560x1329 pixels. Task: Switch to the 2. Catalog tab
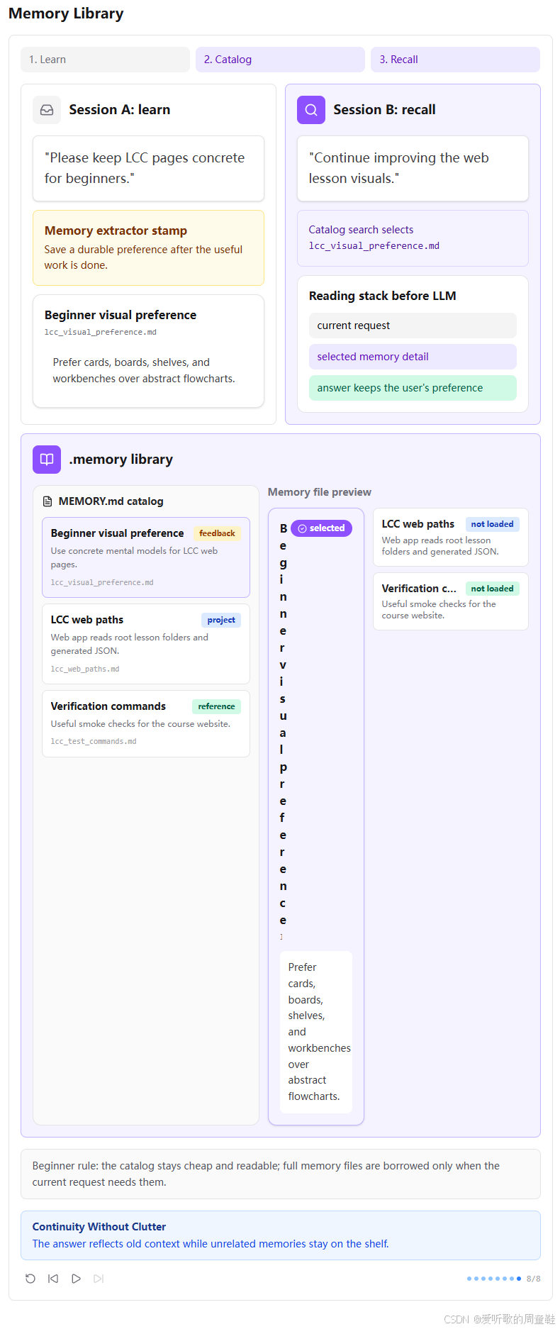280,60
